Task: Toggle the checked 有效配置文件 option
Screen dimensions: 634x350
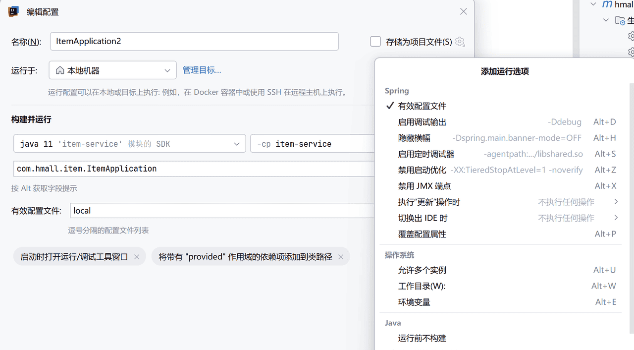Action: pos(422,106)
